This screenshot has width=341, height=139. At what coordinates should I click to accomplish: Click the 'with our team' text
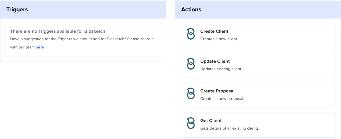[x=22, y=47]
